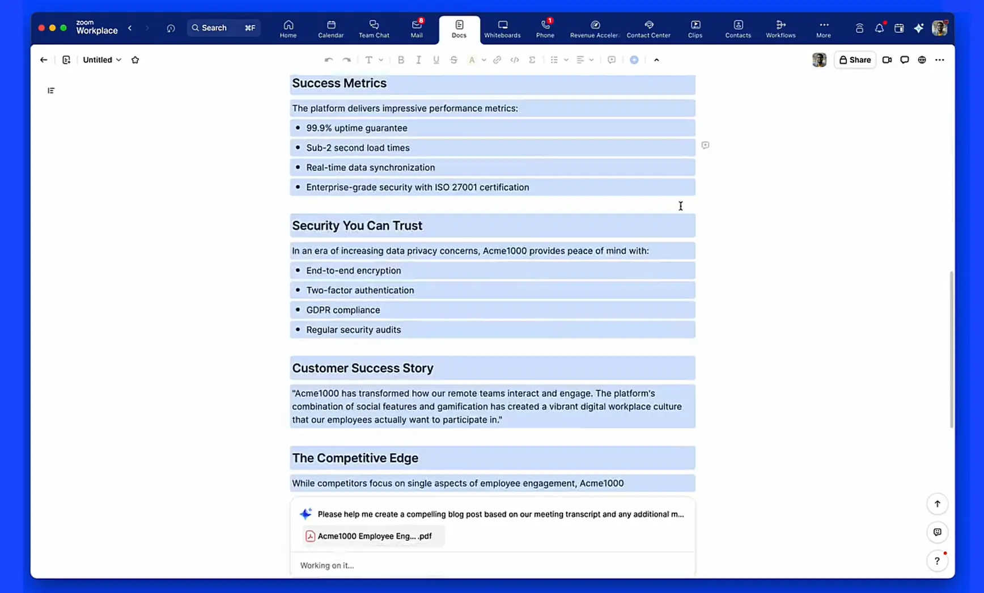Click the Search field in the top bar
Image resolution: width=984 pixels, height=593 pixels.
point(223,28)
